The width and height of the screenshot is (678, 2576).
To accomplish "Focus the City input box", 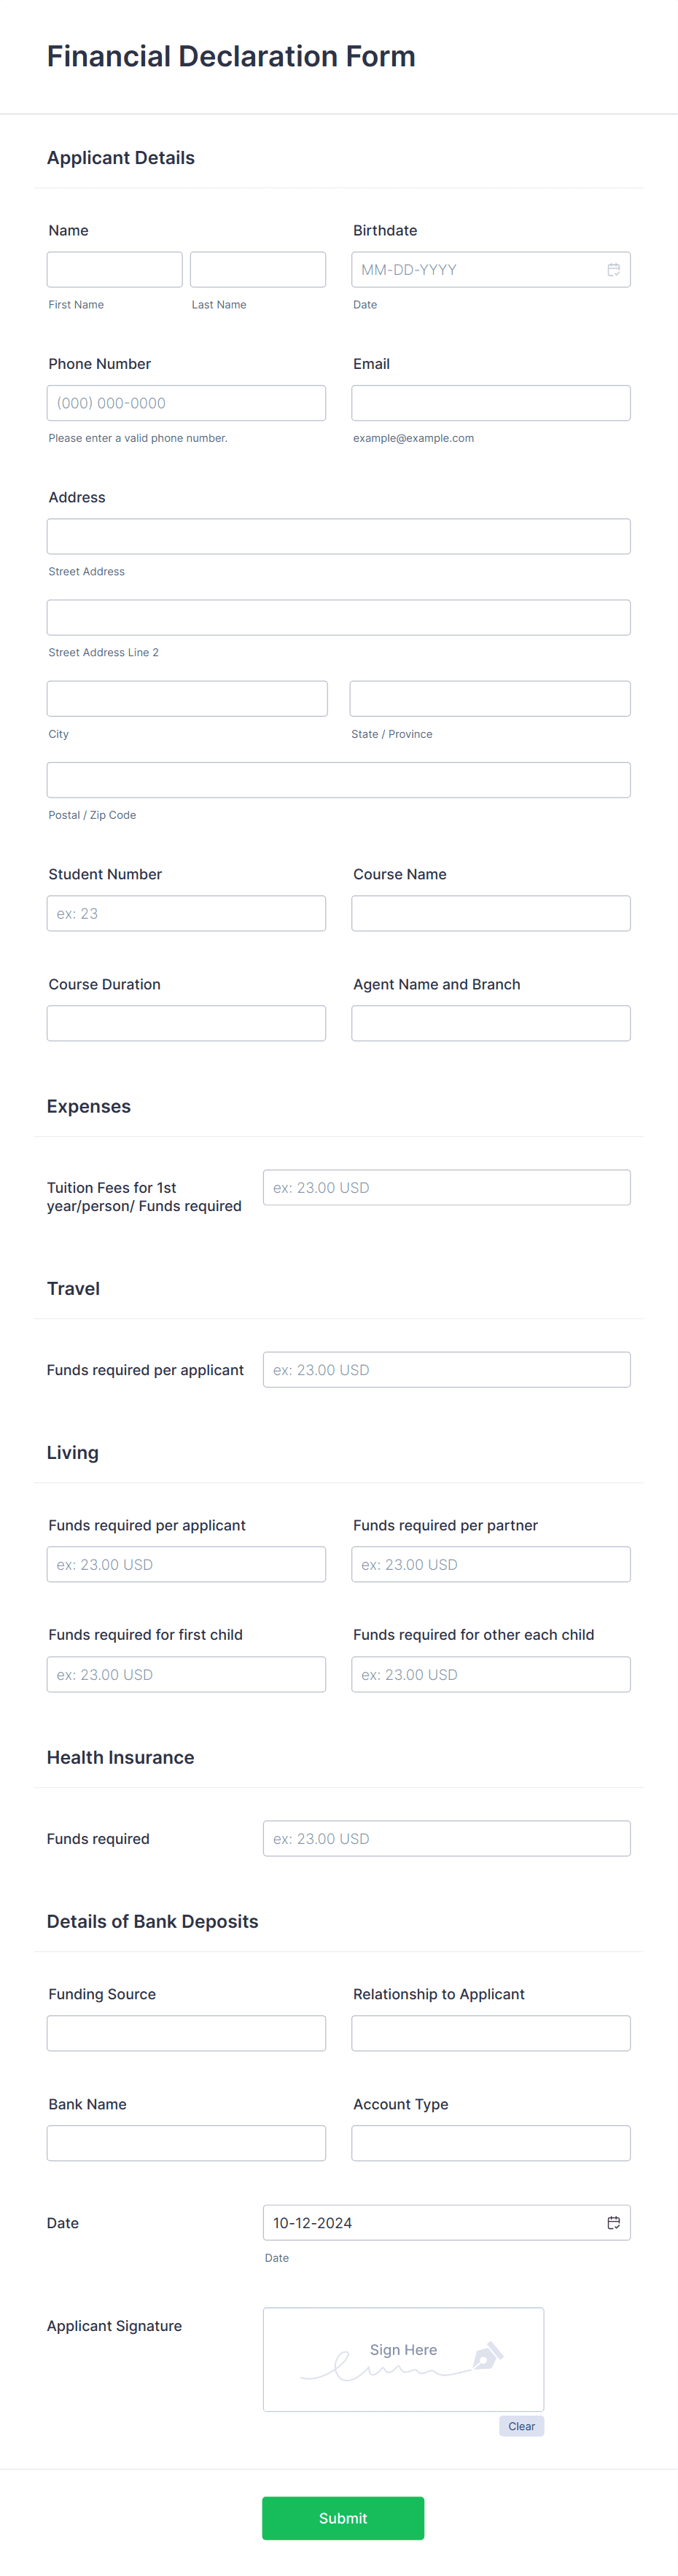I will 187,699.
